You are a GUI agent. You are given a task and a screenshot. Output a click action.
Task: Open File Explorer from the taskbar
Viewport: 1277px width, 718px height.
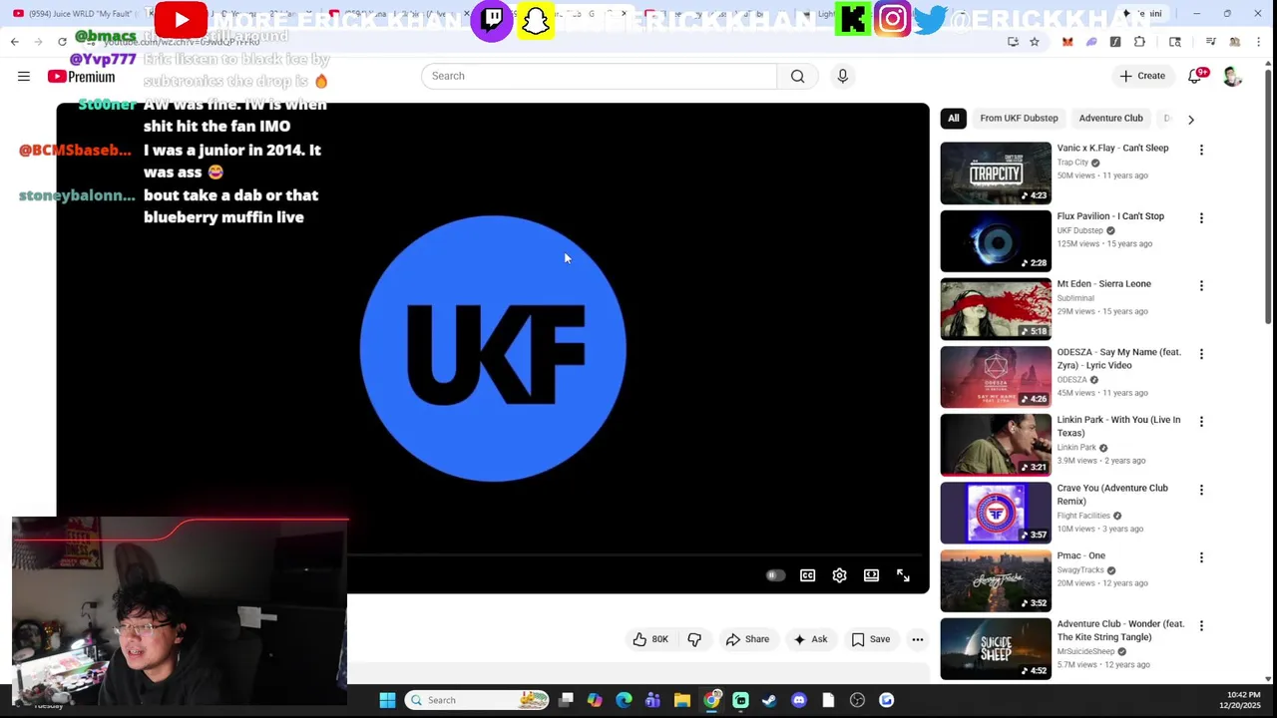pos(681,700)
